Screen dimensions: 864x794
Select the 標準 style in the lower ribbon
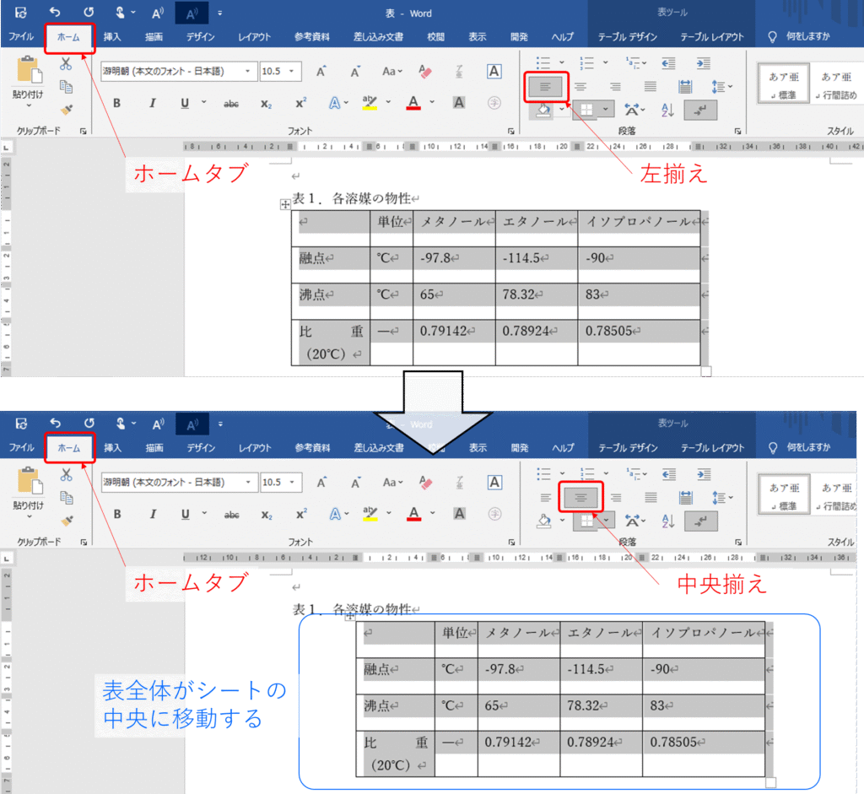coord(784,494)
